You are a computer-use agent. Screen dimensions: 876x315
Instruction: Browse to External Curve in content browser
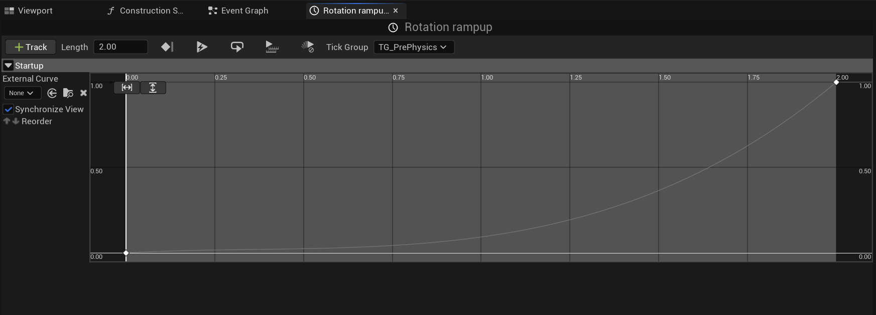[x=68, y=93]
